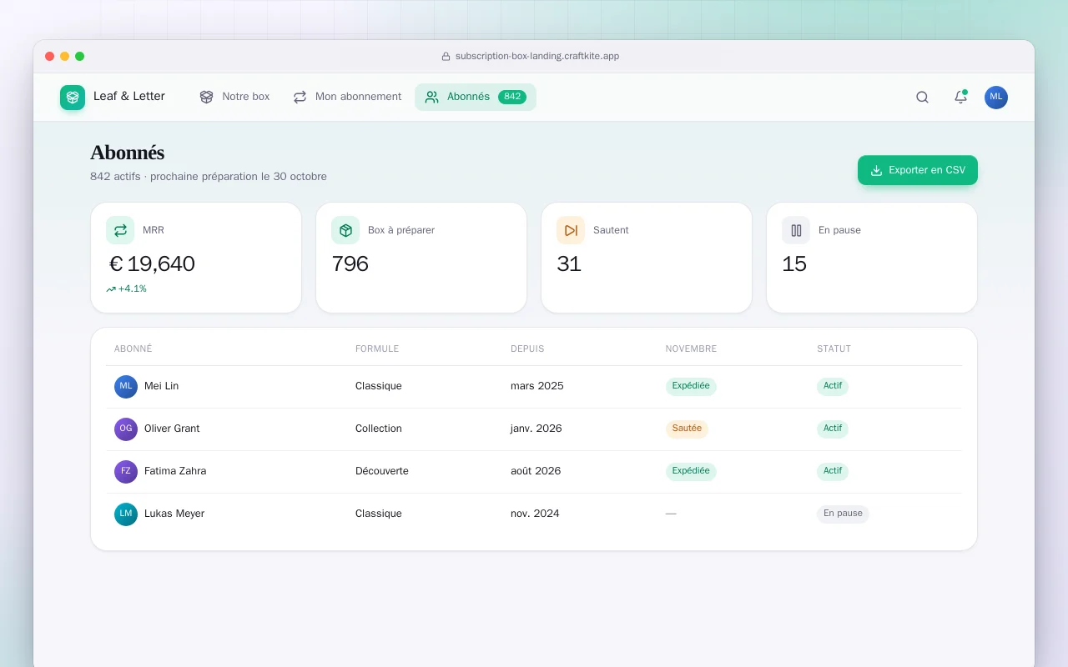This screenshot has height=667, width=1068.
Task: Click Actif badge in Fatima Zahra's row
Action: [x=833, y=471]
